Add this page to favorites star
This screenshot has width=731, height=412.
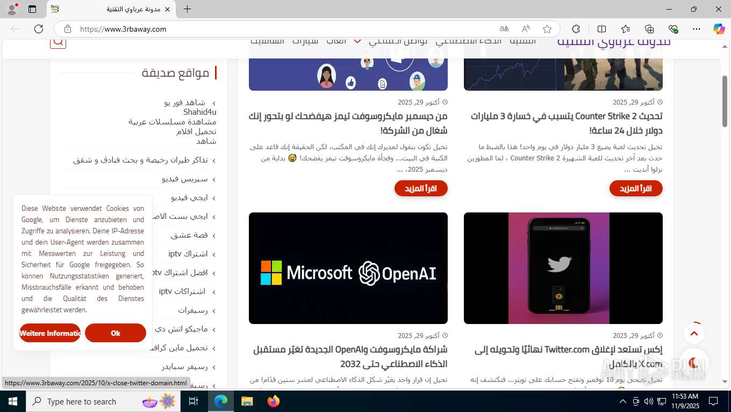(547, 29)
